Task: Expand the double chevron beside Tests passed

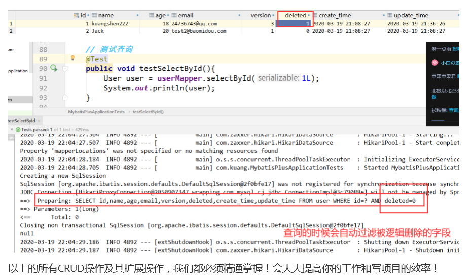Action: tap(12, 129)
